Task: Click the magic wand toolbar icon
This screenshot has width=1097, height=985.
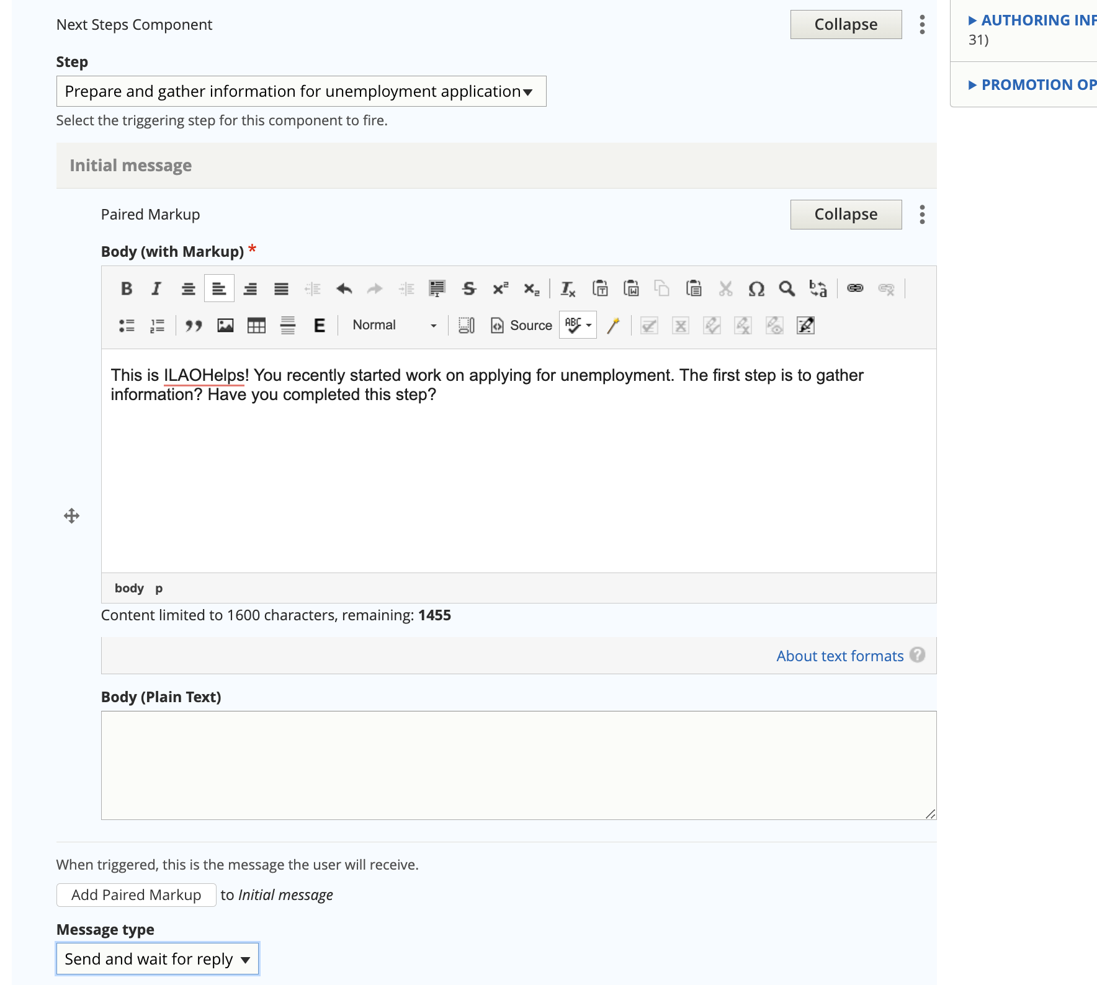Action: click(613, 325)
